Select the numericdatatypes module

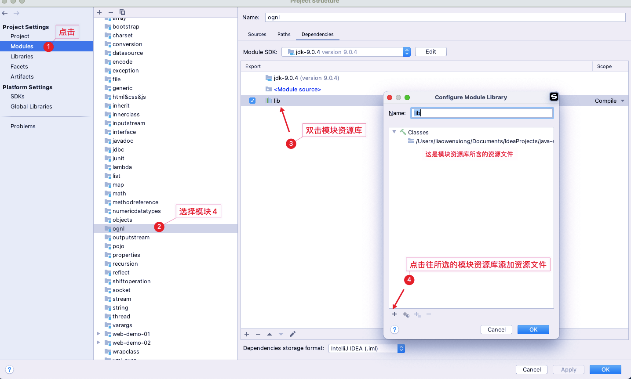coord(137,211)
